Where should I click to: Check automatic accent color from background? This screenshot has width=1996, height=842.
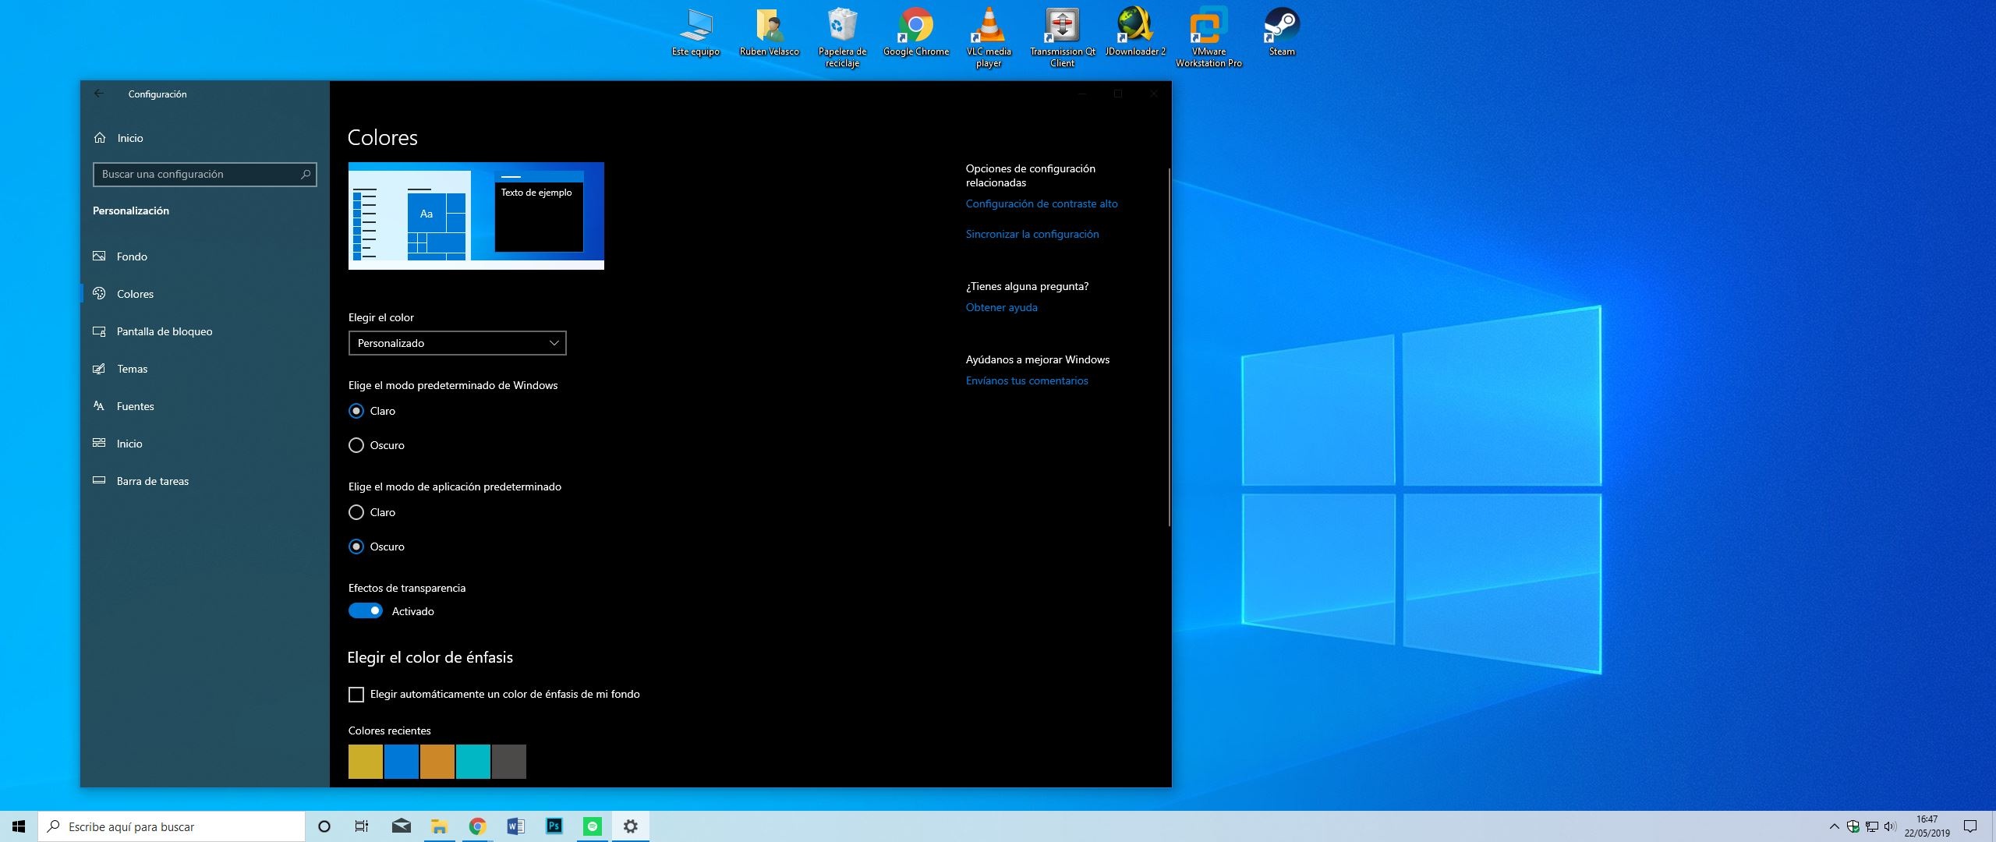(356, 694)
